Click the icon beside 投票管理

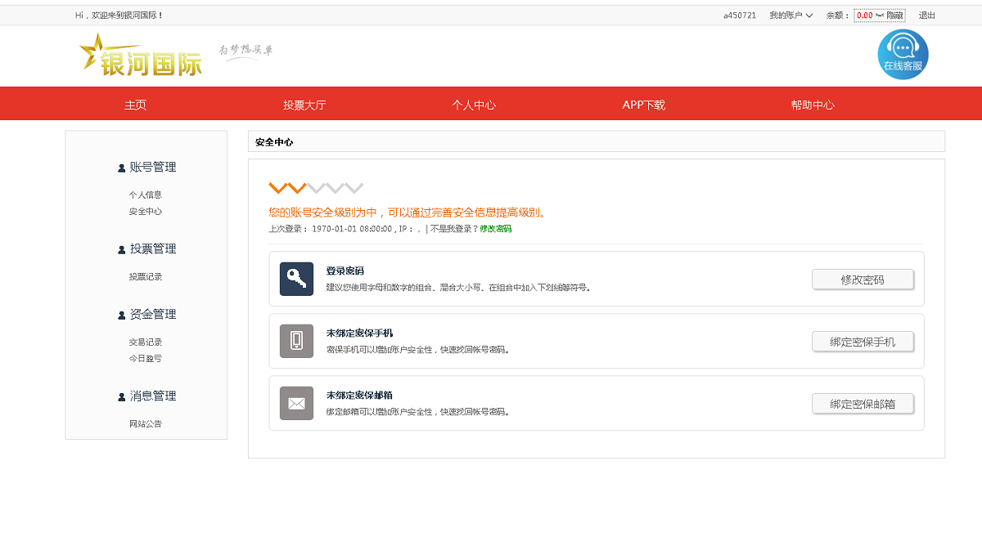pyautogui.click(x=120, y=248)
